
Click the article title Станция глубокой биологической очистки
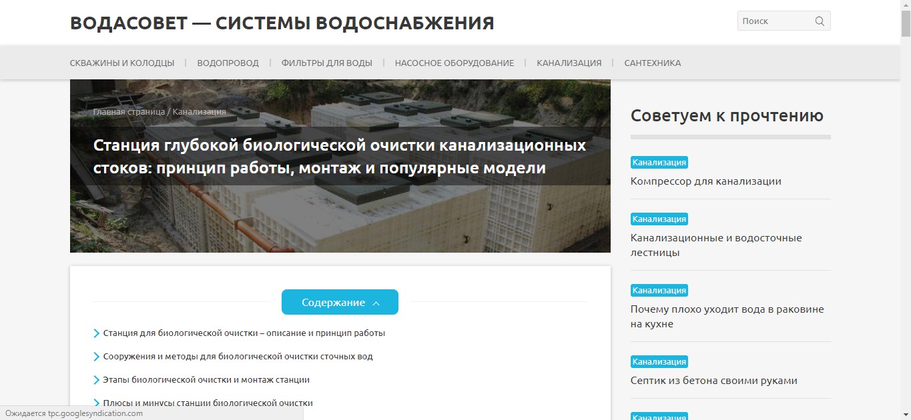[x=340, y=157]
